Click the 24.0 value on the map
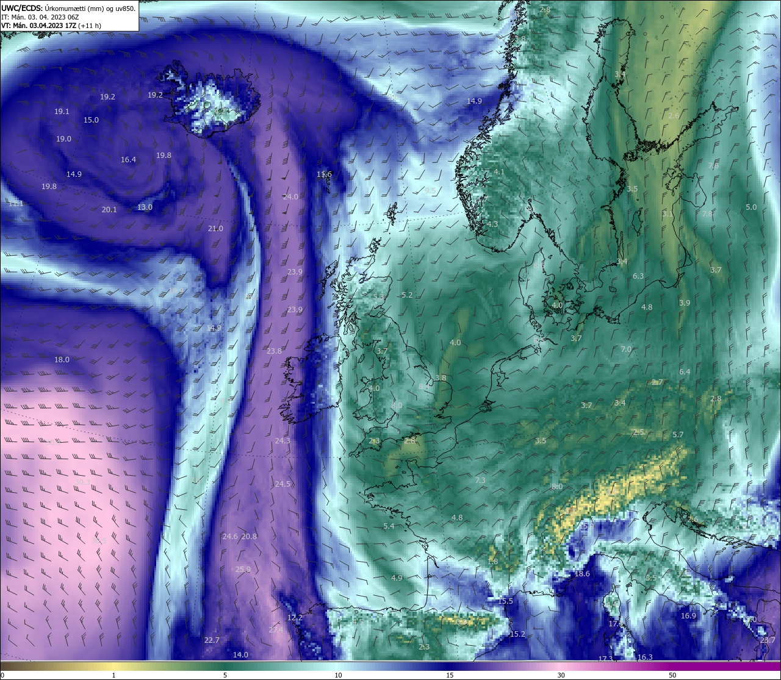The image size is (781, 680). click(x=290, y=197)
